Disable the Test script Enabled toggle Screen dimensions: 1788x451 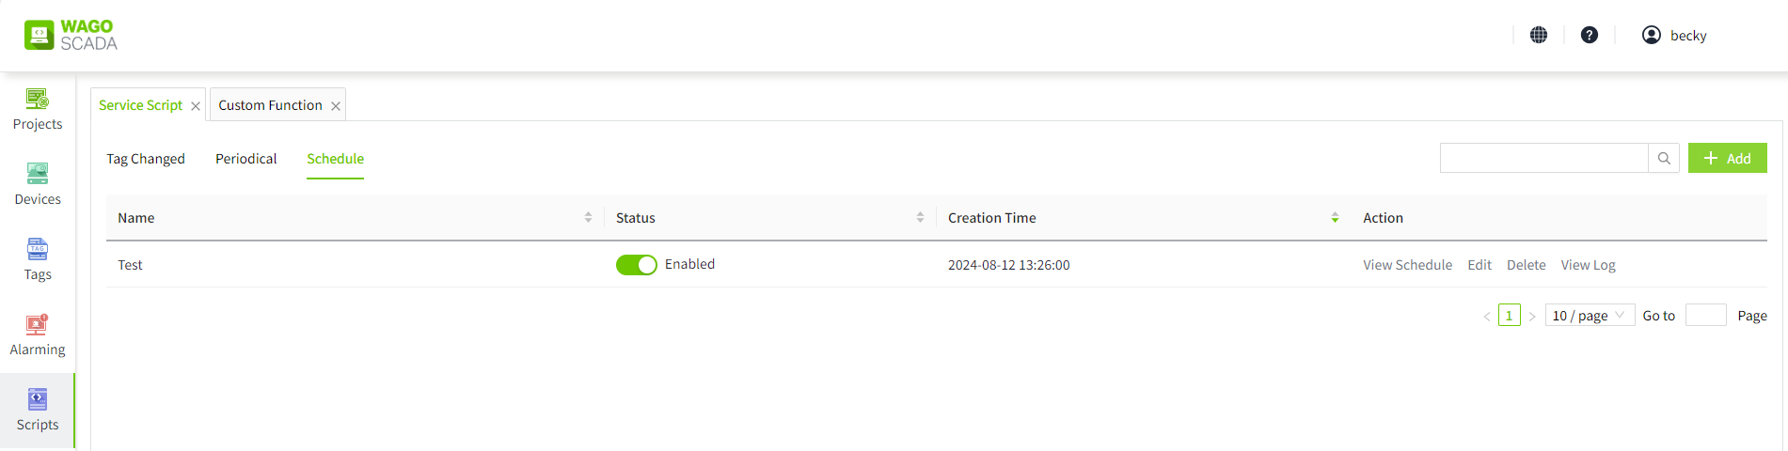[637, 265]
